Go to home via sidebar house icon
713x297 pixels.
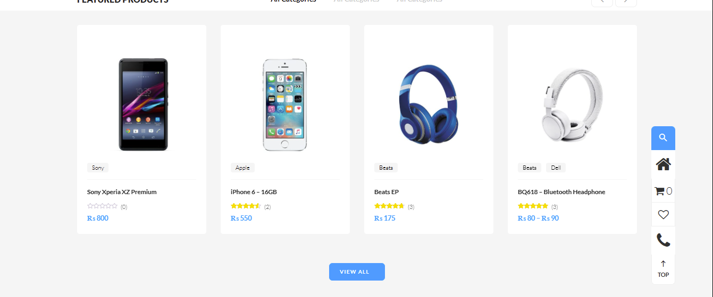click(x=663, y=164)
